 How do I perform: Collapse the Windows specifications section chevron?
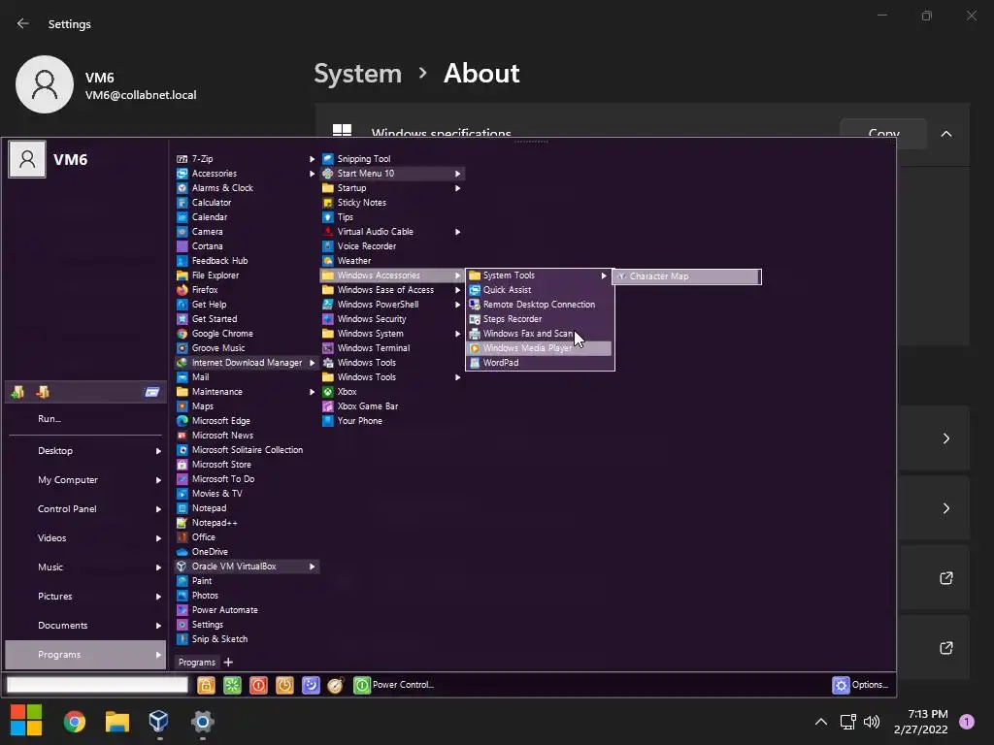tap(946, 134)
